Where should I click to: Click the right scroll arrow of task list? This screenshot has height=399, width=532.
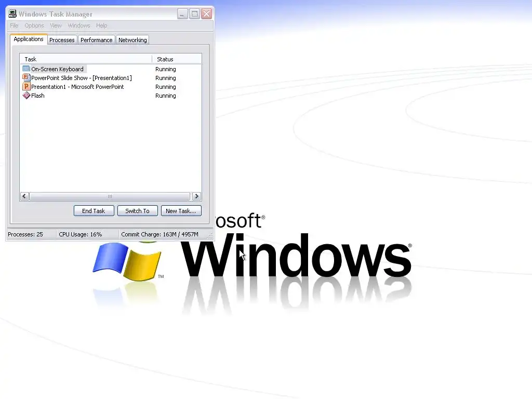(196, 196)
